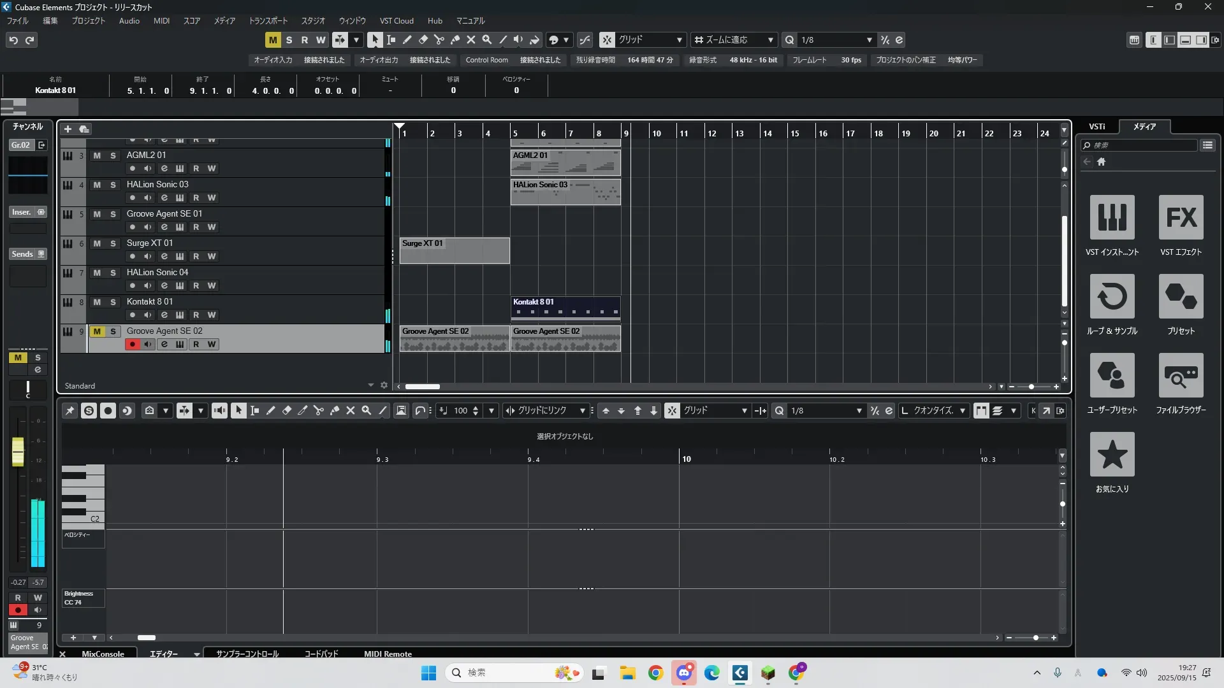
Task: Select the Kontakt 8 01 MIDI clip
Action: click(x=565, y=308)
